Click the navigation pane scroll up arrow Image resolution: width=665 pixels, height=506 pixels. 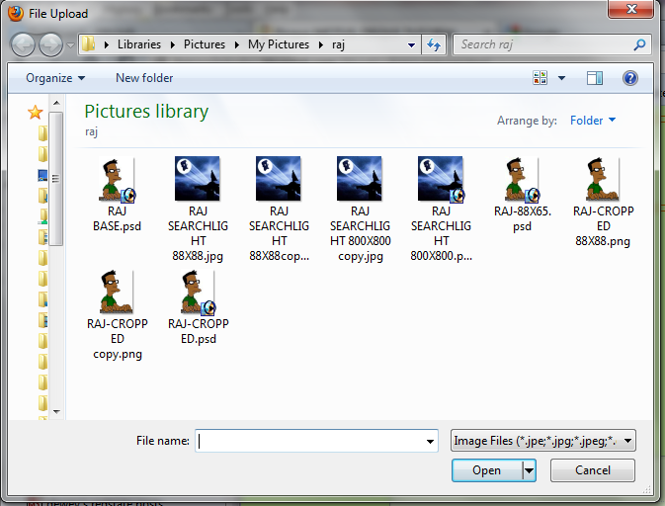tap(56, 103)
